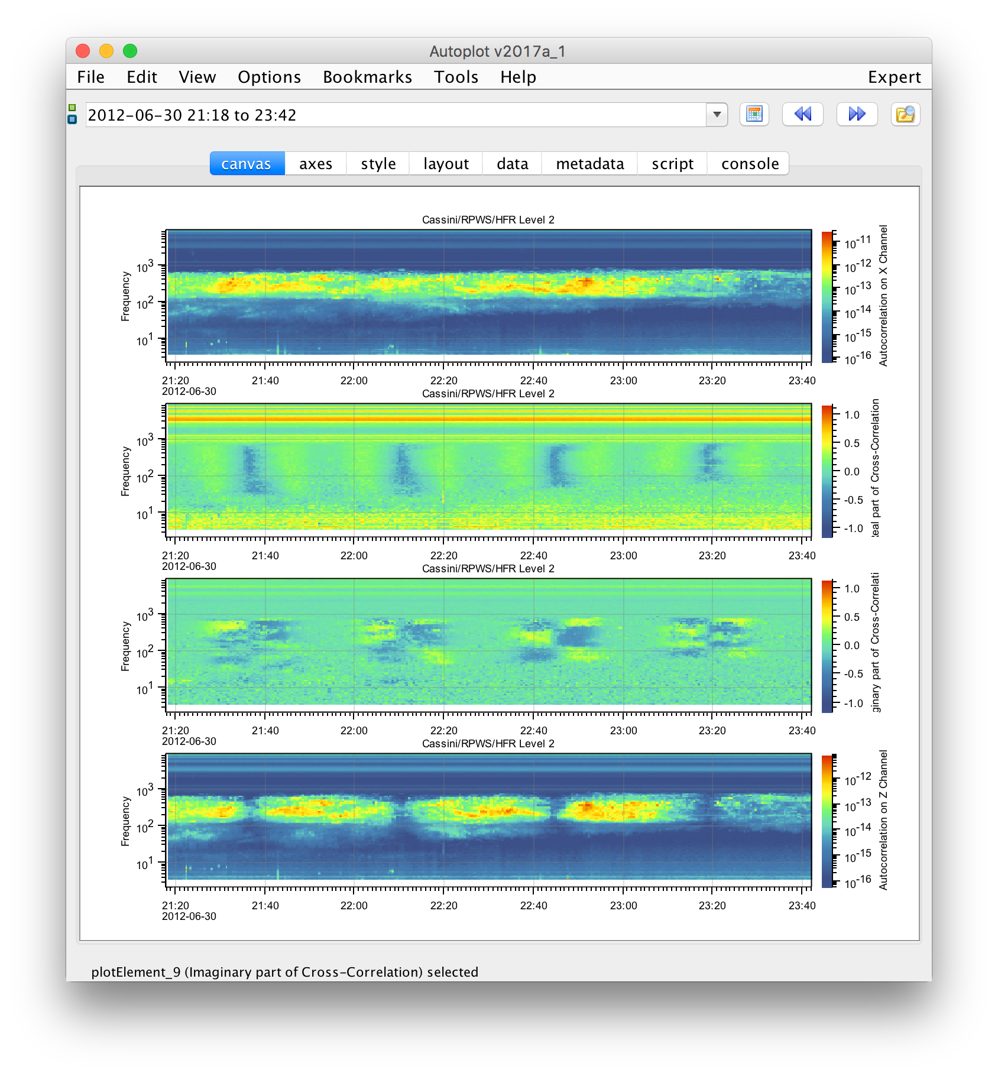Click the Expert mode button

click(x=894, y=77)
